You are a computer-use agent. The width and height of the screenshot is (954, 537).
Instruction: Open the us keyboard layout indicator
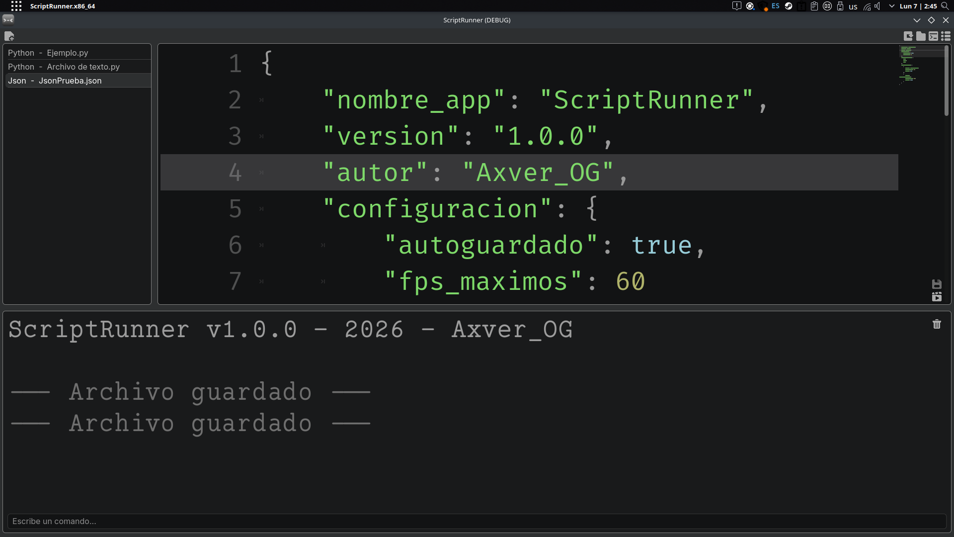tap(853, 6)
